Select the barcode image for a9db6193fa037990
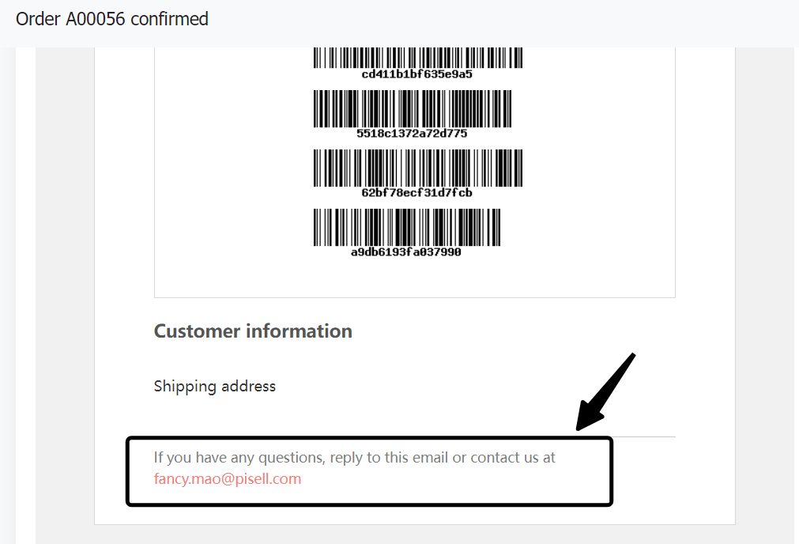 (406, 227)
